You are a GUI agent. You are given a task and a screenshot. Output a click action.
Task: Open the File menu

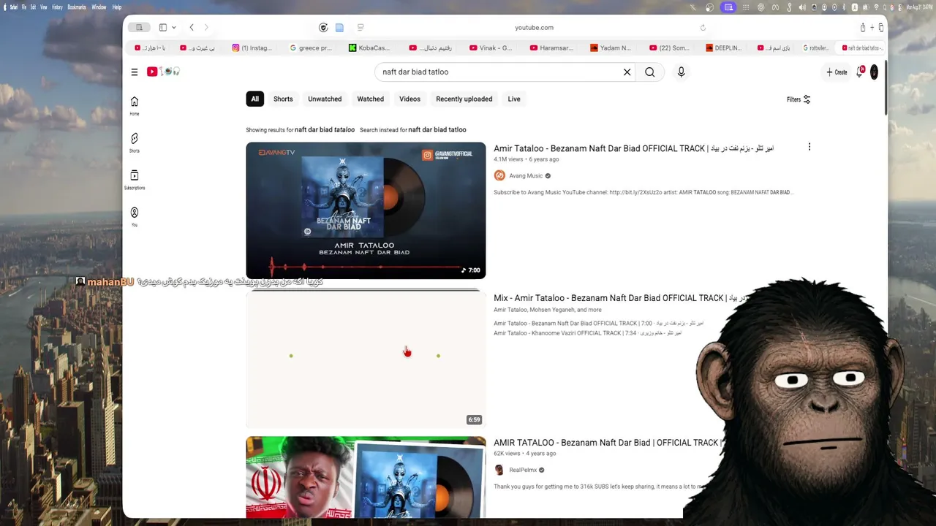[24, 7]
